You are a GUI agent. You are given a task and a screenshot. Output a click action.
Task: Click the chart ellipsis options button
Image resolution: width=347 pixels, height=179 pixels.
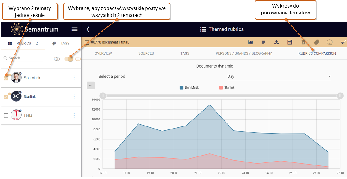click(x=91, y=85)
